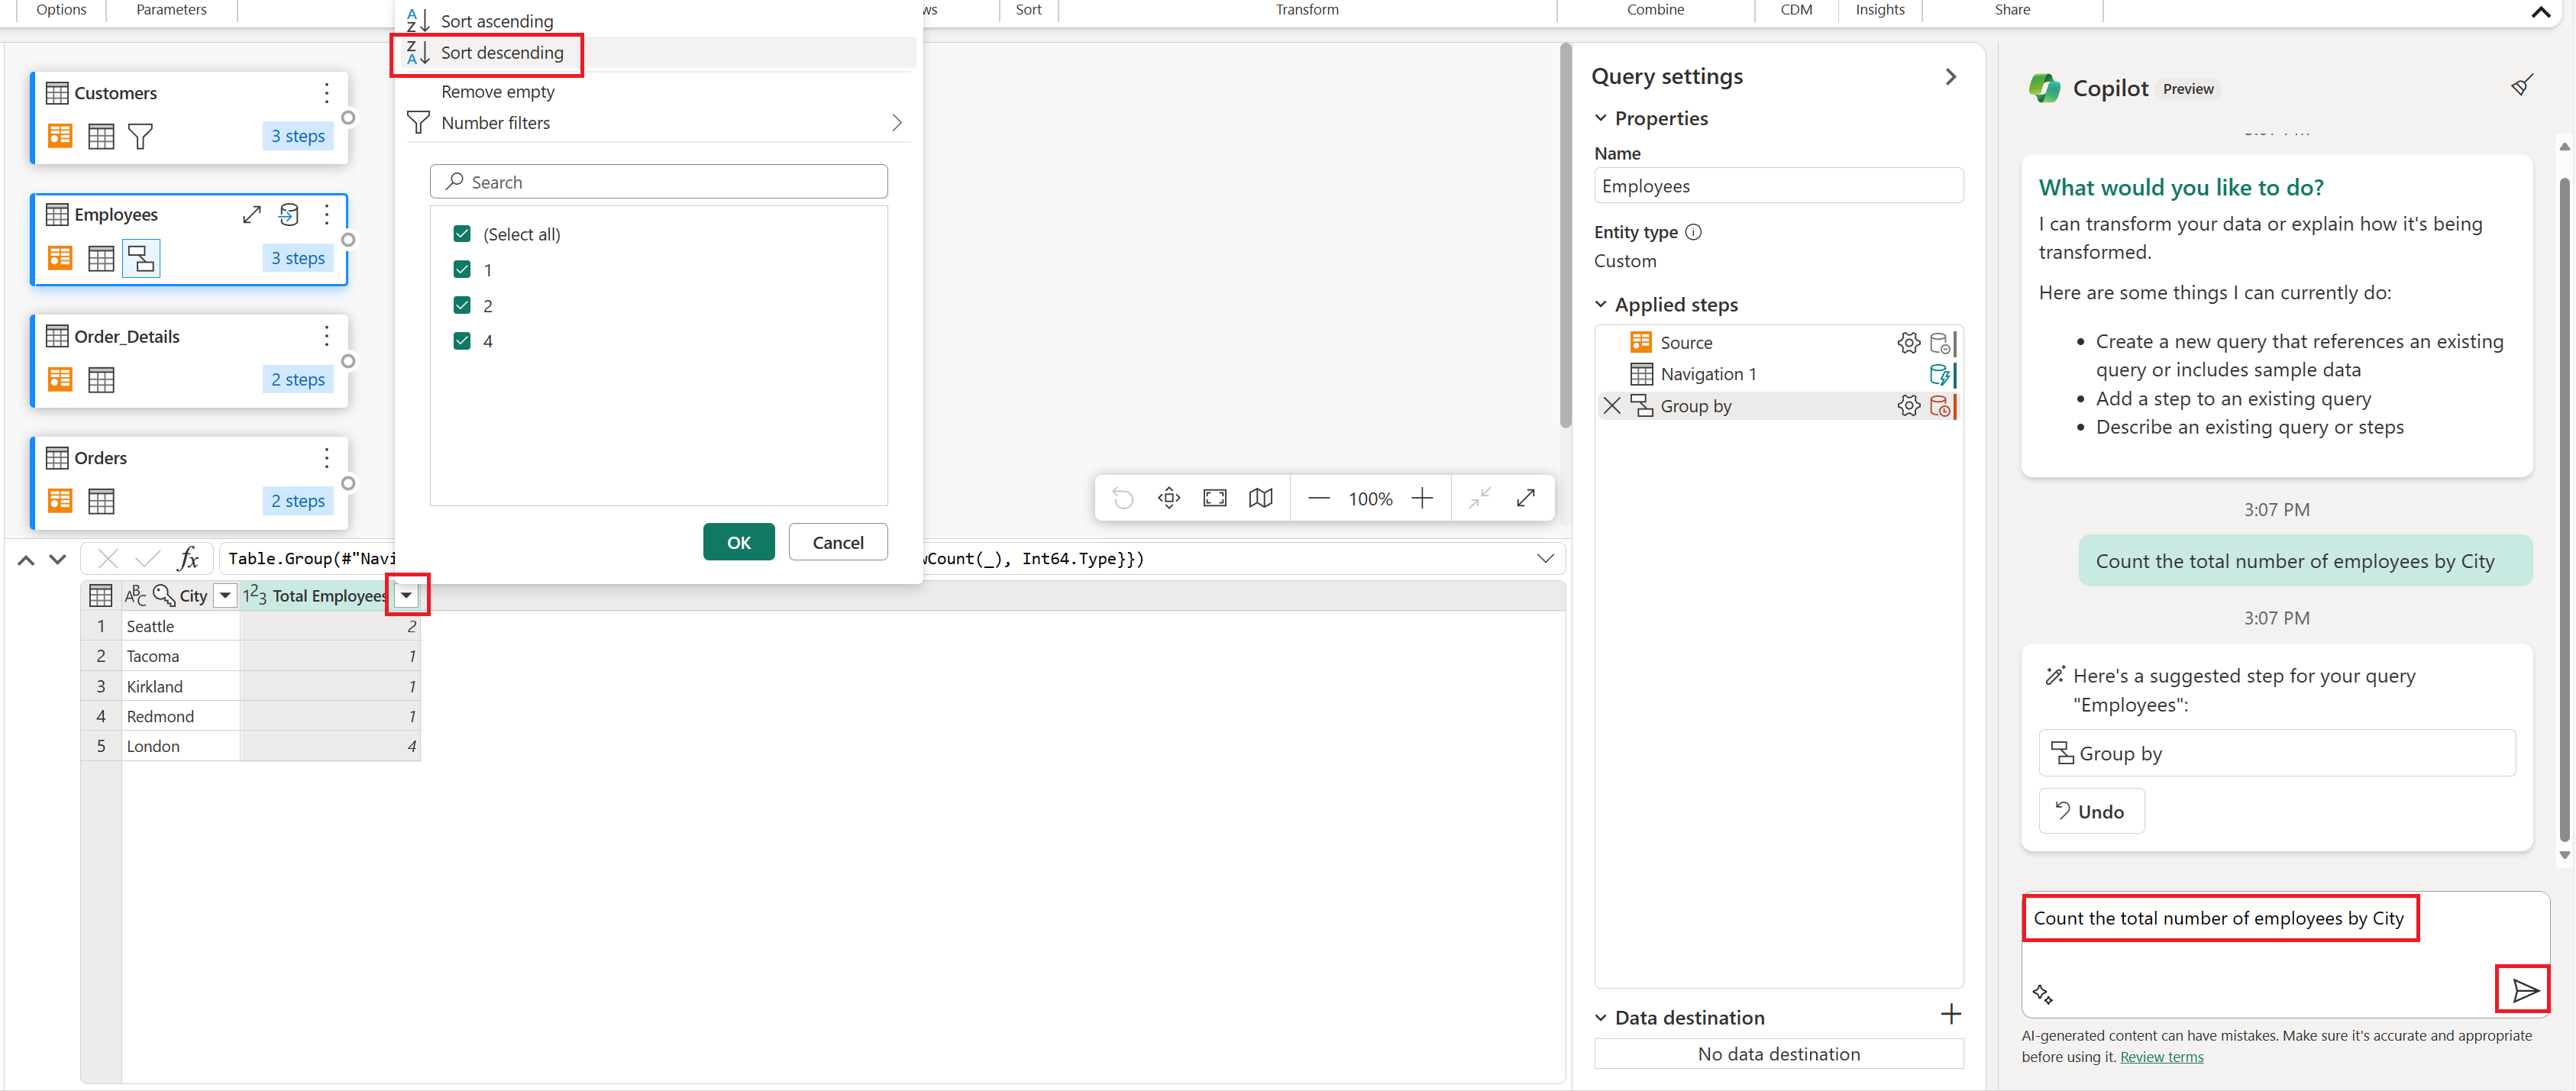Switch to the Transform ribbon tab
Screen dimensions: 2576x1091
[x=1306, y=10]
